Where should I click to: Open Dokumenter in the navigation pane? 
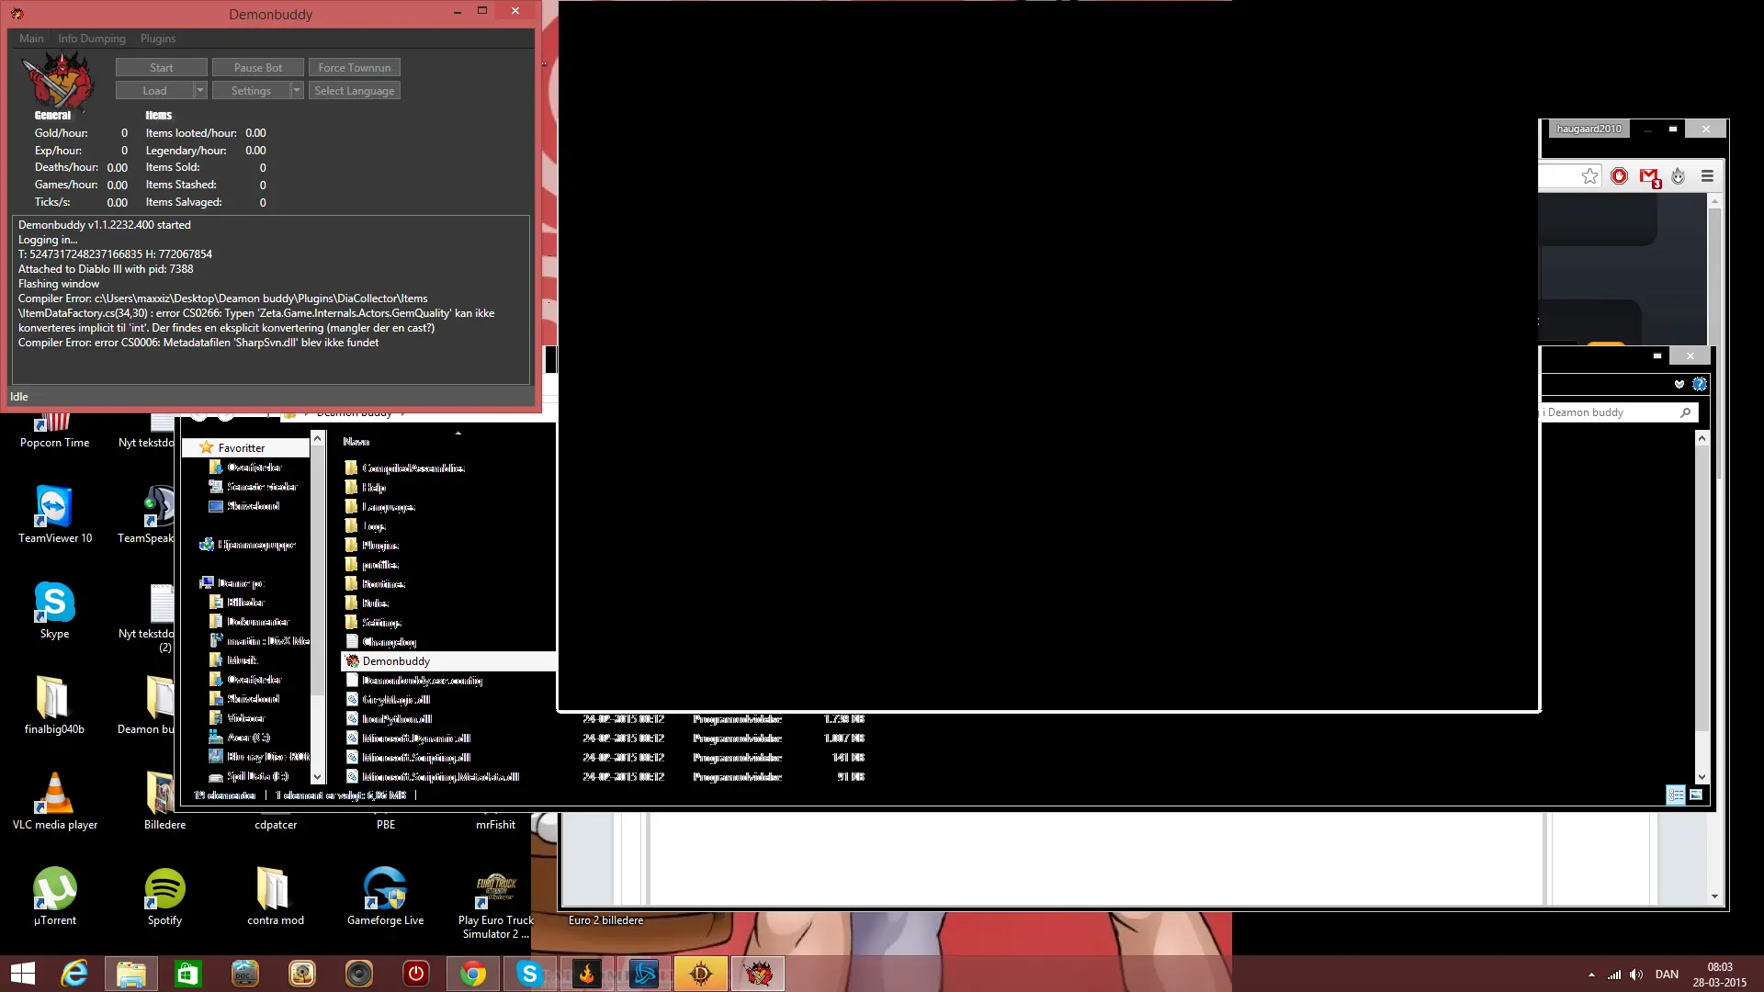point(257,622)
